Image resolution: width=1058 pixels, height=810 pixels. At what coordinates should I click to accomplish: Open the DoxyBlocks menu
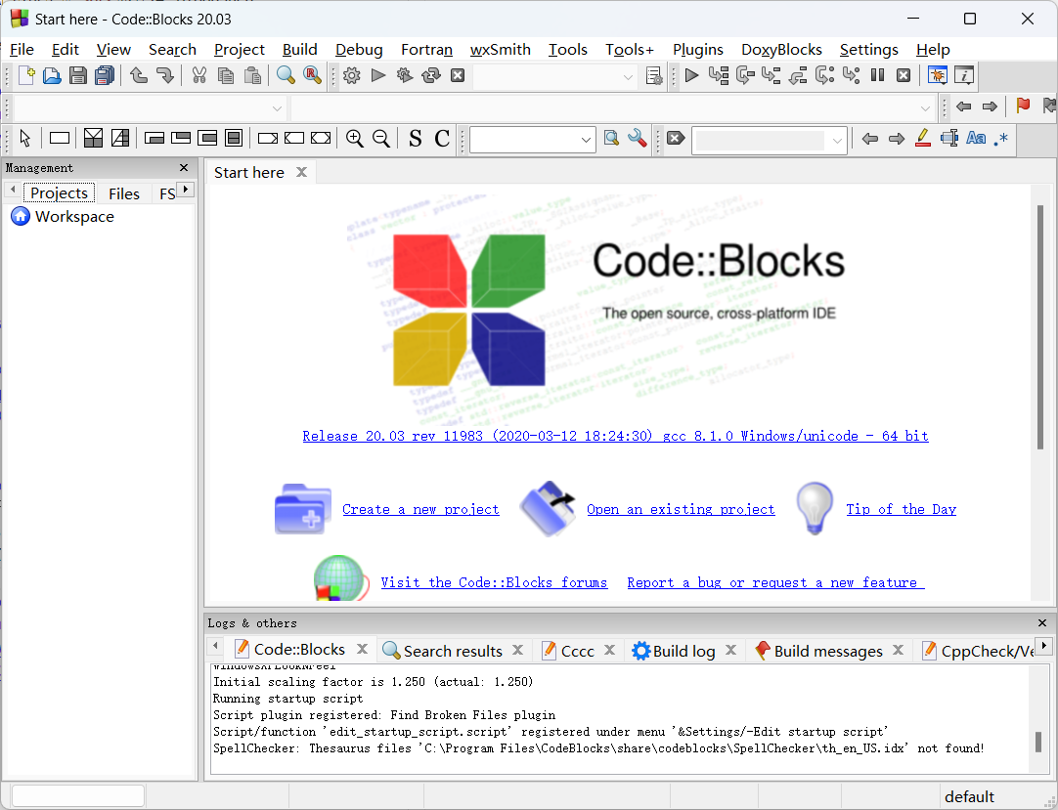click(x=781, y=49)
